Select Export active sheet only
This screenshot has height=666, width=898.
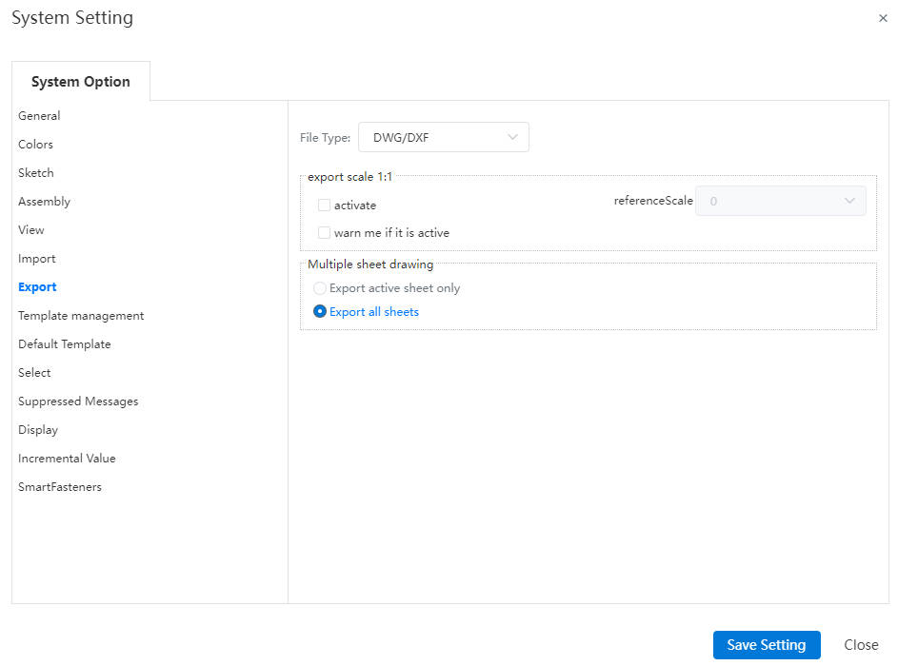pyautogui.click(x=320, y=287)
